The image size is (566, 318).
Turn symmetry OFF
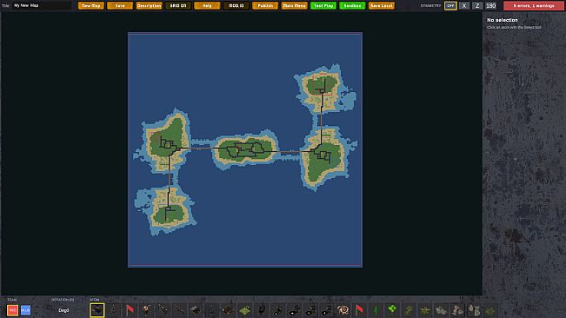pos(450,6)
